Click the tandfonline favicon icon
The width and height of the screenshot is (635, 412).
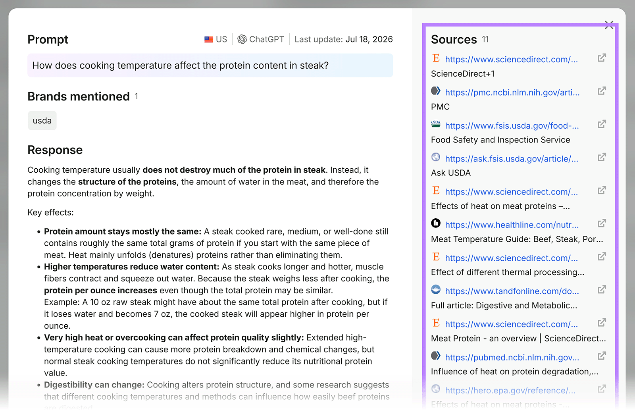(436, 289)
